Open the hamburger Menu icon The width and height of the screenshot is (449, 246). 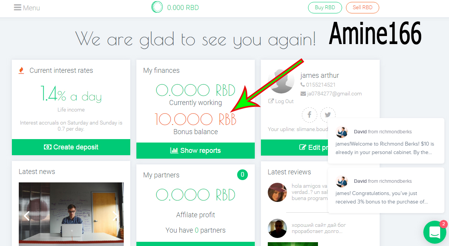click(x=18, y=7)
